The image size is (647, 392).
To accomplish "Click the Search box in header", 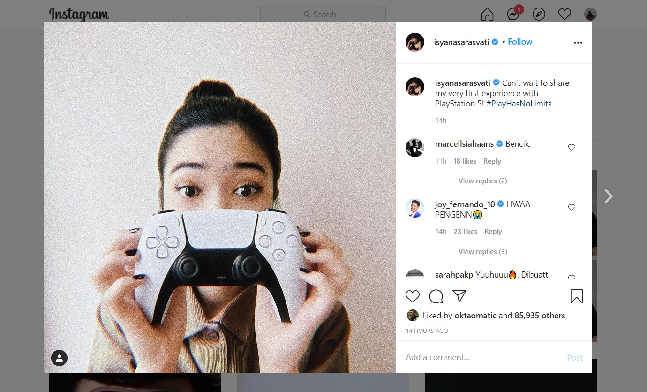I will (x=323, y=15).
